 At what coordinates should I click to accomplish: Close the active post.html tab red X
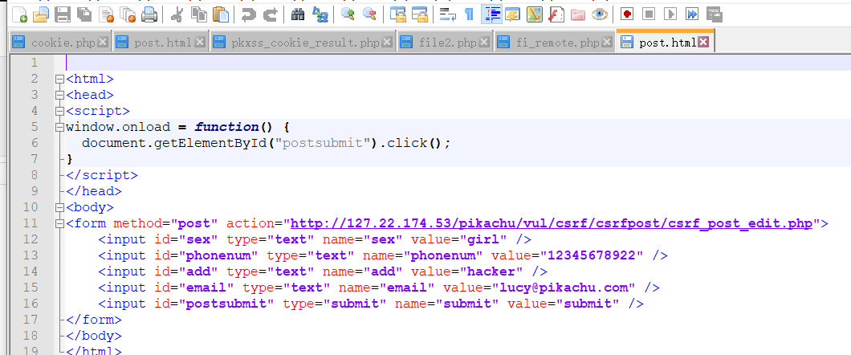tap(703, 42)
